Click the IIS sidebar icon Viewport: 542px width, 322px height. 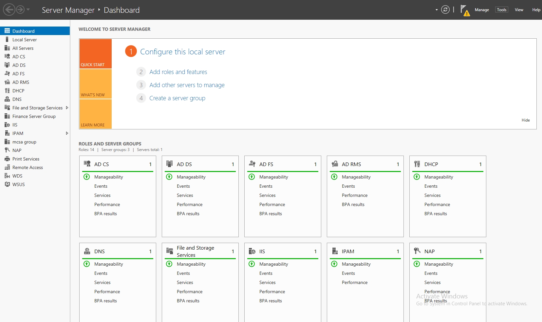tap(7, 124)
